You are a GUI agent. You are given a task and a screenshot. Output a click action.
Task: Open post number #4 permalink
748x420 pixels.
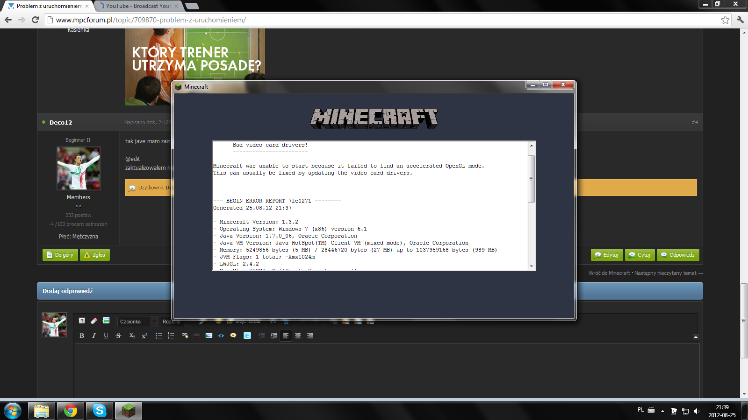(695, 122)
